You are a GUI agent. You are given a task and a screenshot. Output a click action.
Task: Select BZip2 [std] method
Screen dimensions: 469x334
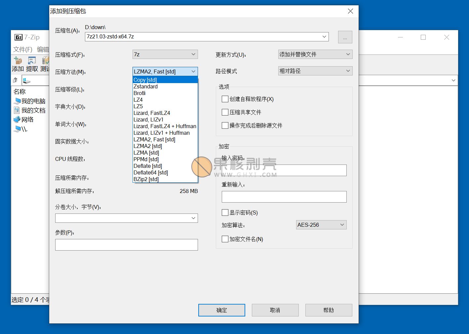coord(165,179)
